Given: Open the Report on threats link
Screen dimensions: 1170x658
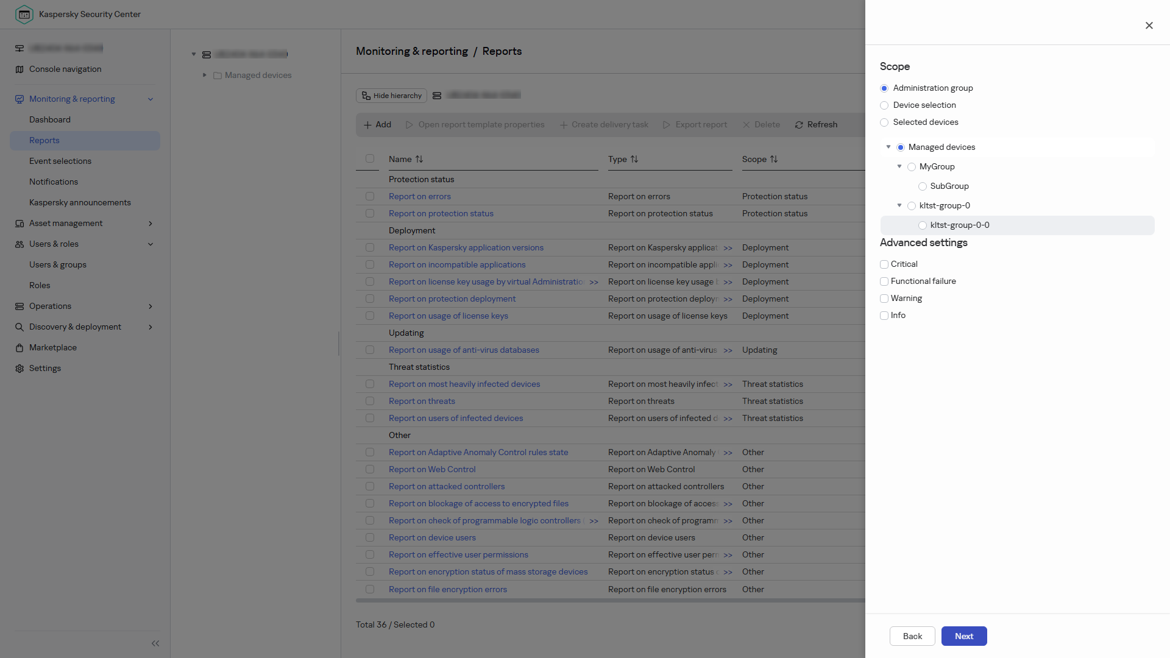Looking at the screenshot, I should [422, 402].
